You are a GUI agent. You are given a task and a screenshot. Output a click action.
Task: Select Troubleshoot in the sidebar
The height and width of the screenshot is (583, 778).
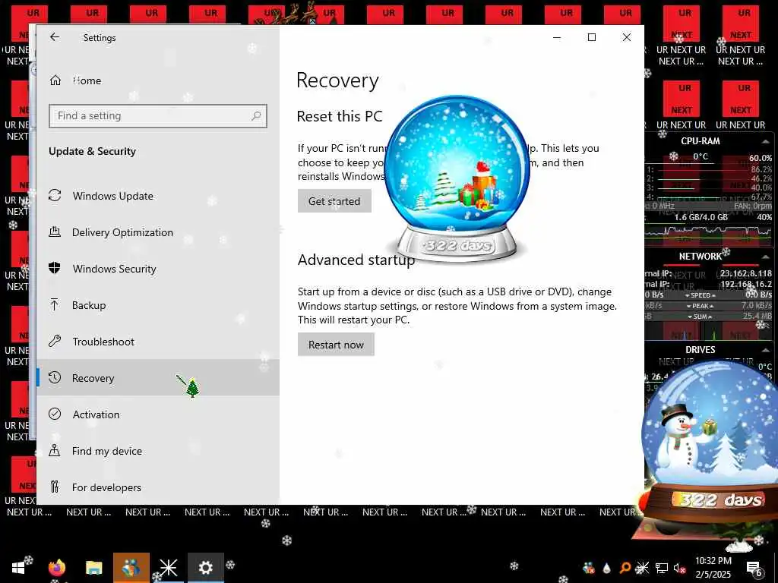coord(158,342)
